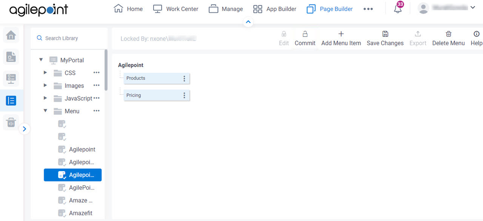Open the Manage section
Screen dimensions: 483x221
226,9
